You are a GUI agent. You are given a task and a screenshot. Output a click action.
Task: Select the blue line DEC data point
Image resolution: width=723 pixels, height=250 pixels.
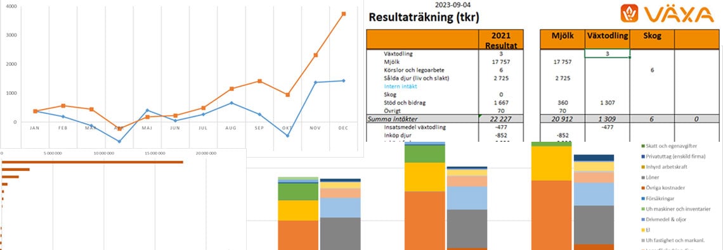344,80
